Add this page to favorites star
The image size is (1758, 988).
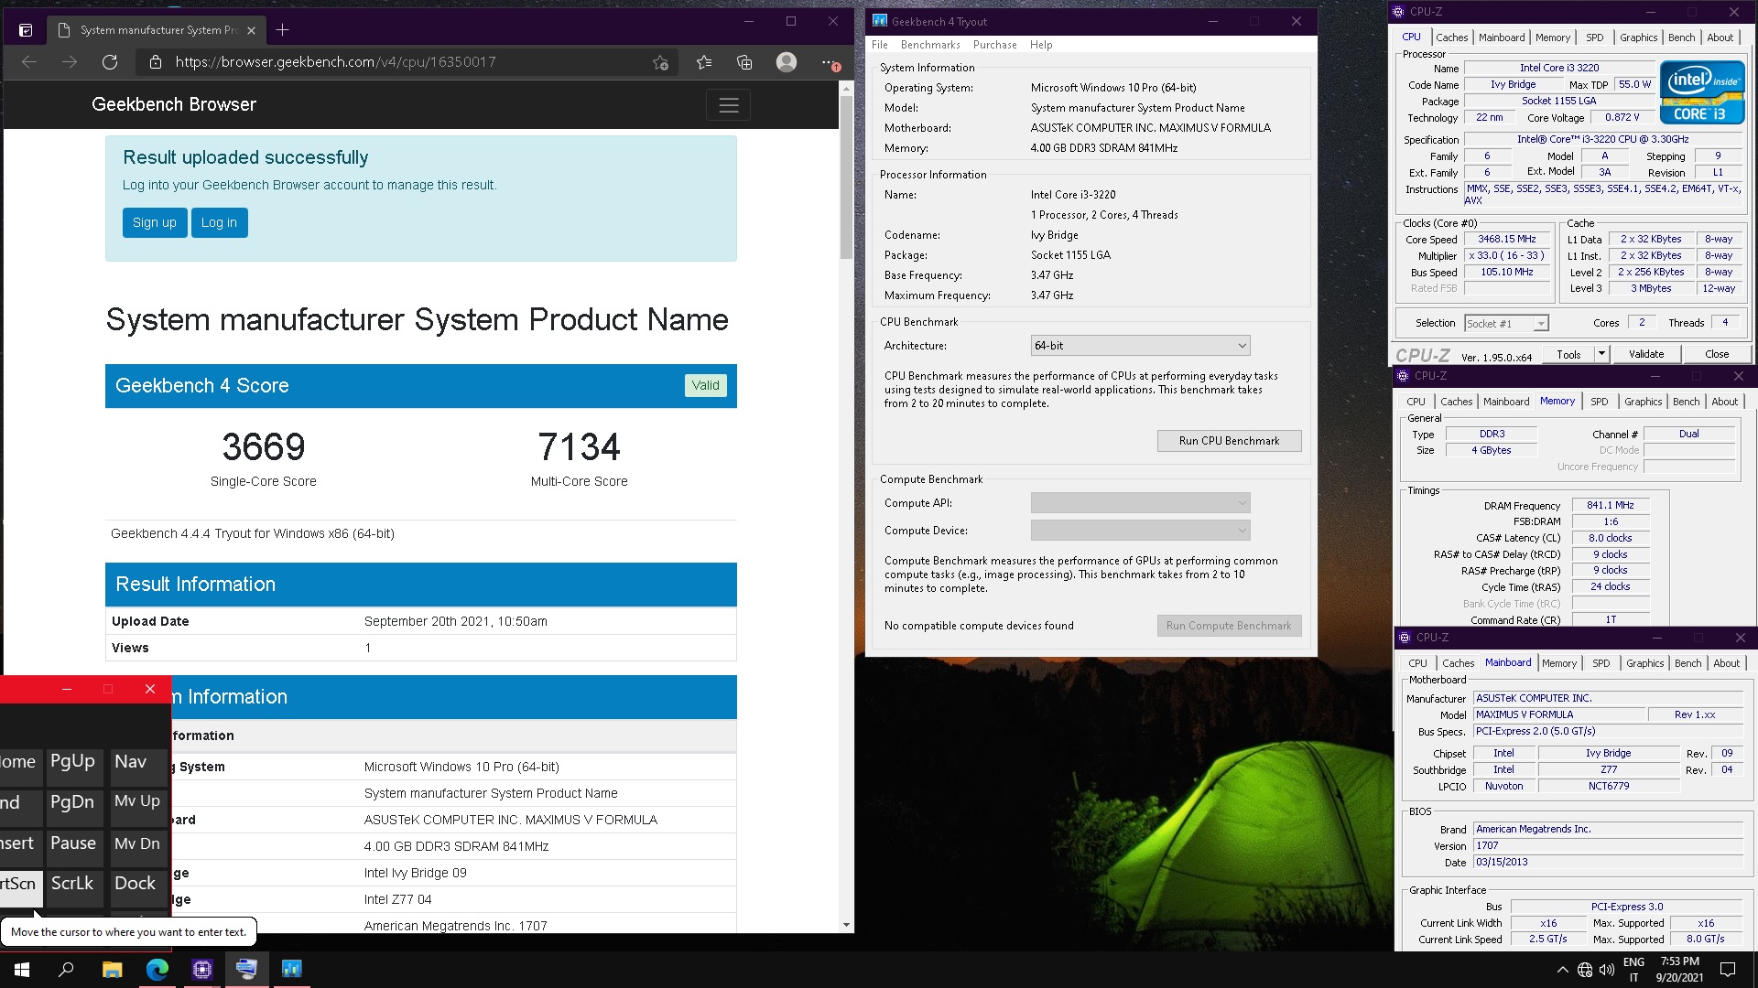point(660,62)
